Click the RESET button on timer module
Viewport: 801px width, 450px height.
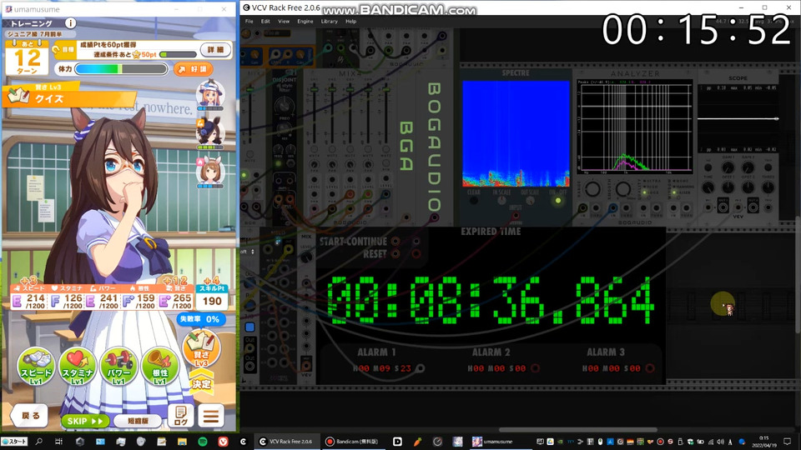pyautogui.click(x=395, y=253)
